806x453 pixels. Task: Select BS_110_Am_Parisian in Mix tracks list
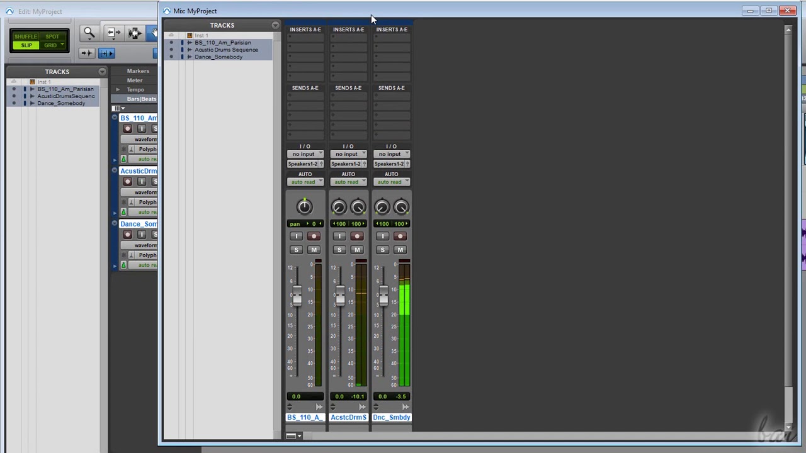tap(222, 43)
